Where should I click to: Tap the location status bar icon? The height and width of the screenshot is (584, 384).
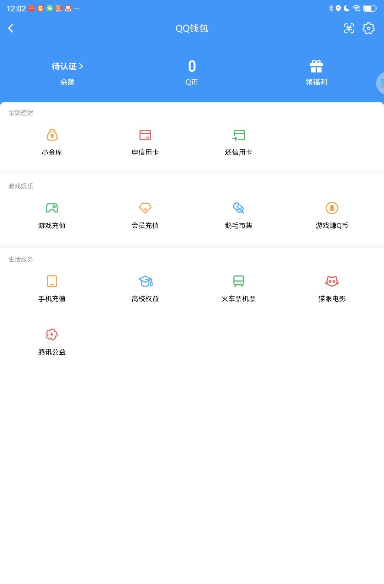pos(338,8)
